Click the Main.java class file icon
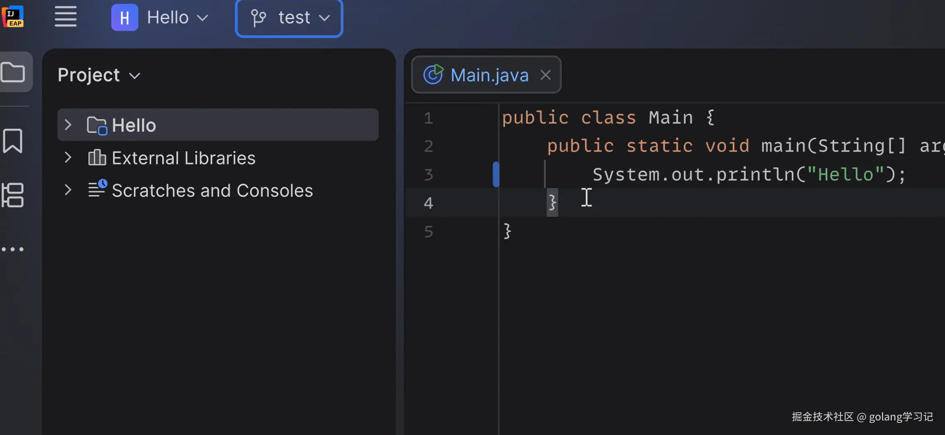 [433, 75]
